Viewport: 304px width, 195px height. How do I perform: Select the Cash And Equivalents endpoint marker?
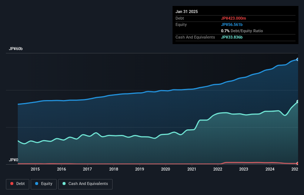tap(298, 102)
